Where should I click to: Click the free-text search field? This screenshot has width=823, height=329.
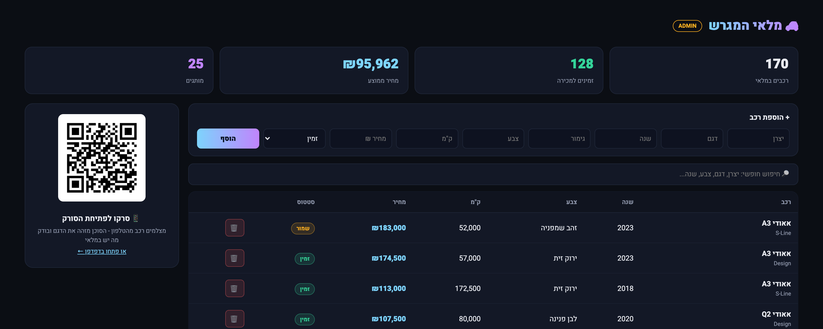pos(493,174)
